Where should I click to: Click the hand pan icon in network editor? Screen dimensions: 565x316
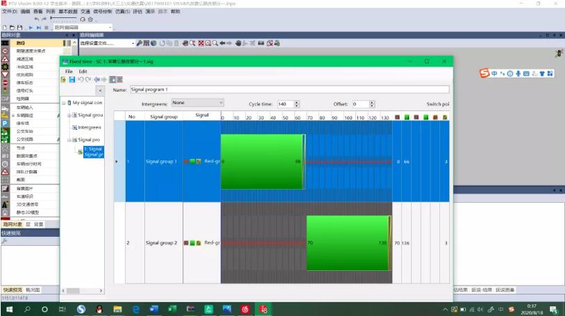pyautogui.click(x=238, y=43)
